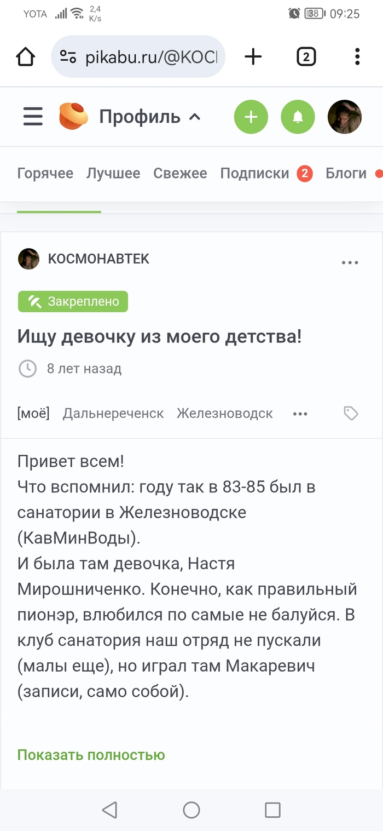The width and height of the screenshot is (383, 831).
Task: Create a new post via green plus icon
Action: (251, 117)
